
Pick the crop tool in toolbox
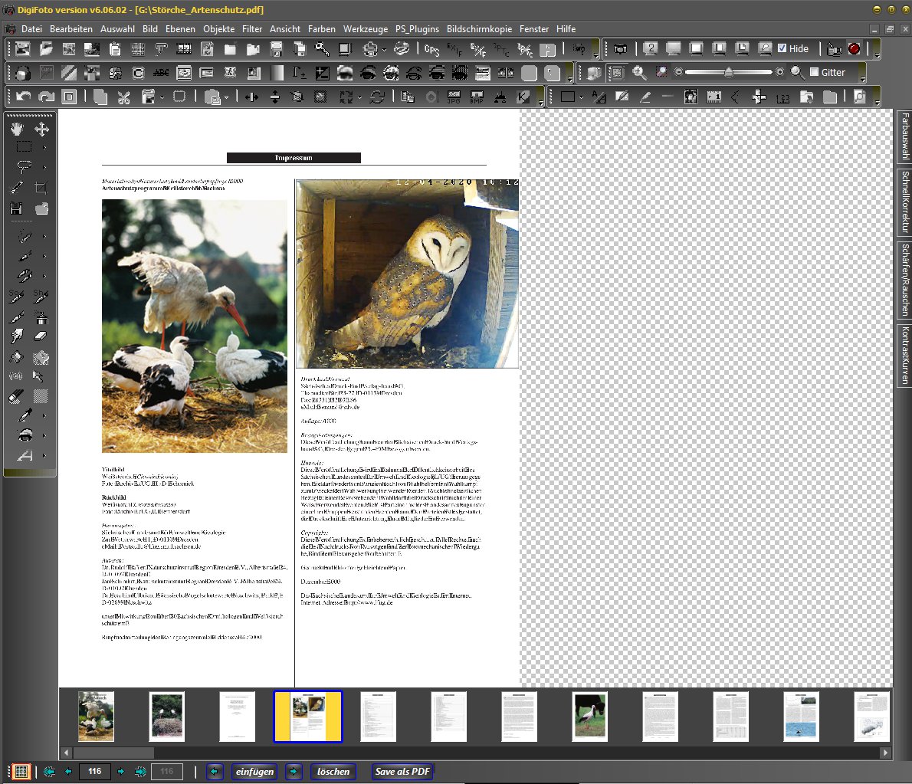(41, 187)
